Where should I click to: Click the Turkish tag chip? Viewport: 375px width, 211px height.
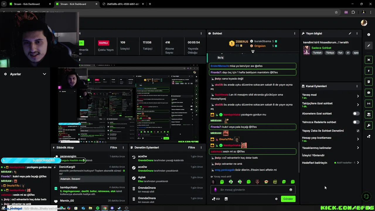[x=317, y=53]
